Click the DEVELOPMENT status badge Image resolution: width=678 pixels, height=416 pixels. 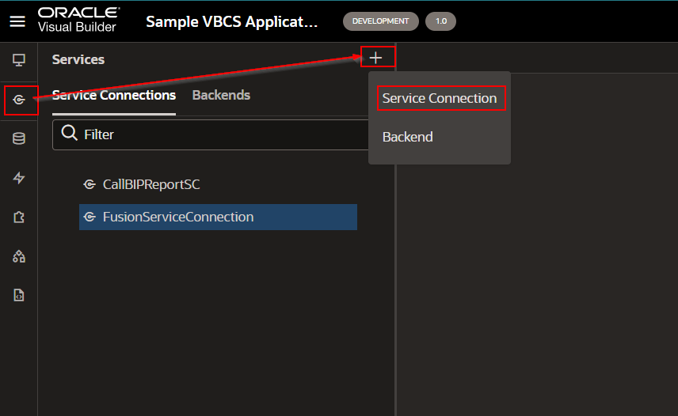click(380, 21)
